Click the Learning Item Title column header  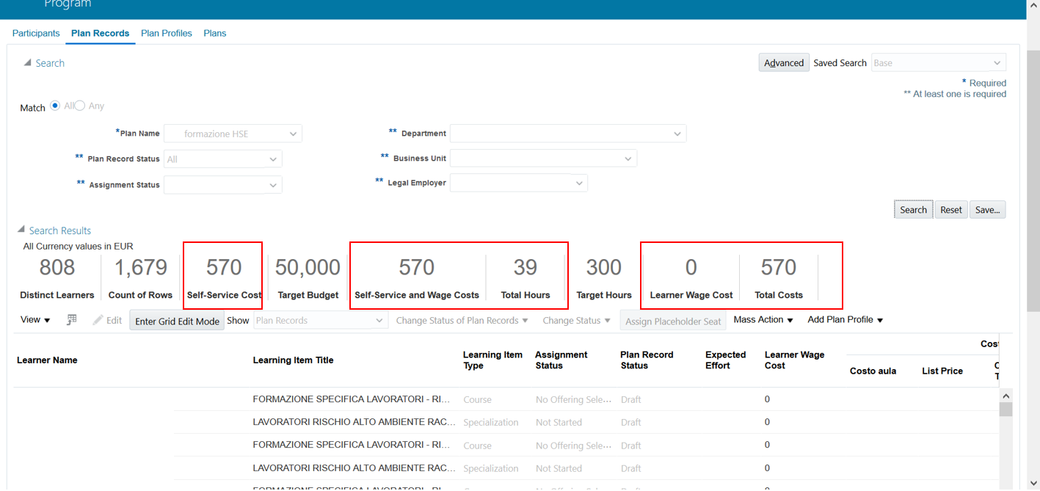[x=294, y=360]
